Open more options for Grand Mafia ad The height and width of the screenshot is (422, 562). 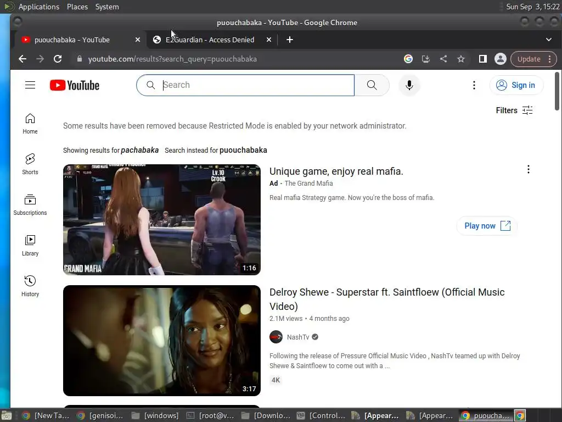pos(529,169)
